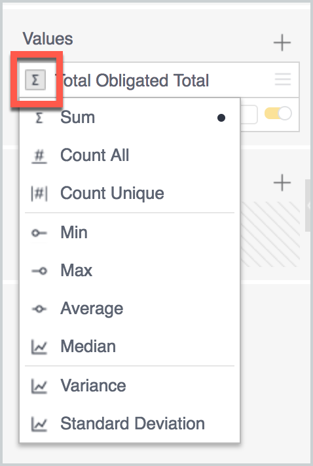Click the sigma aggregation icon beside Total Obligated Total
The image size is (313, 466).
click(35, 80)
